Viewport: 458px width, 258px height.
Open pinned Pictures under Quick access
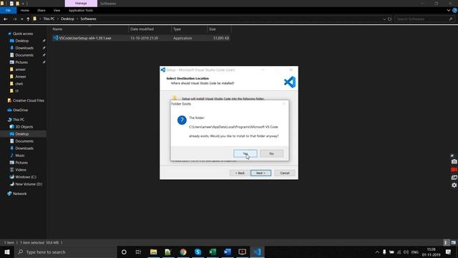(21, 62)
